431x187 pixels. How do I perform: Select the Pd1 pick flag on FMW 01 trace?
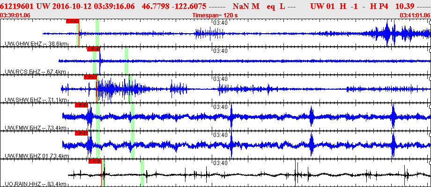pyautogui.click(x=82, y=133)
